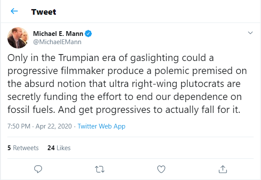View the 5 Retweets list
This screenshot has height=180, width=261.
point(23,148)
